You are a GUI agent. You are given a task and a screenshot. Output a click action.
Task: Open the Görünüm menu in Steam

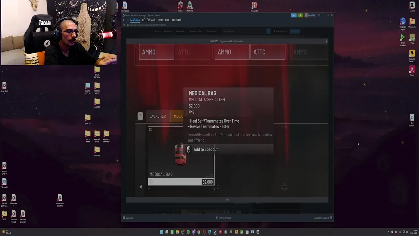point(134,15)
